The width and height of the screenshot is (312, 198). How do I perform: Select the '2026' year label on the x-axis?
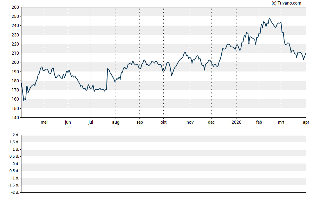pos(236,122)
